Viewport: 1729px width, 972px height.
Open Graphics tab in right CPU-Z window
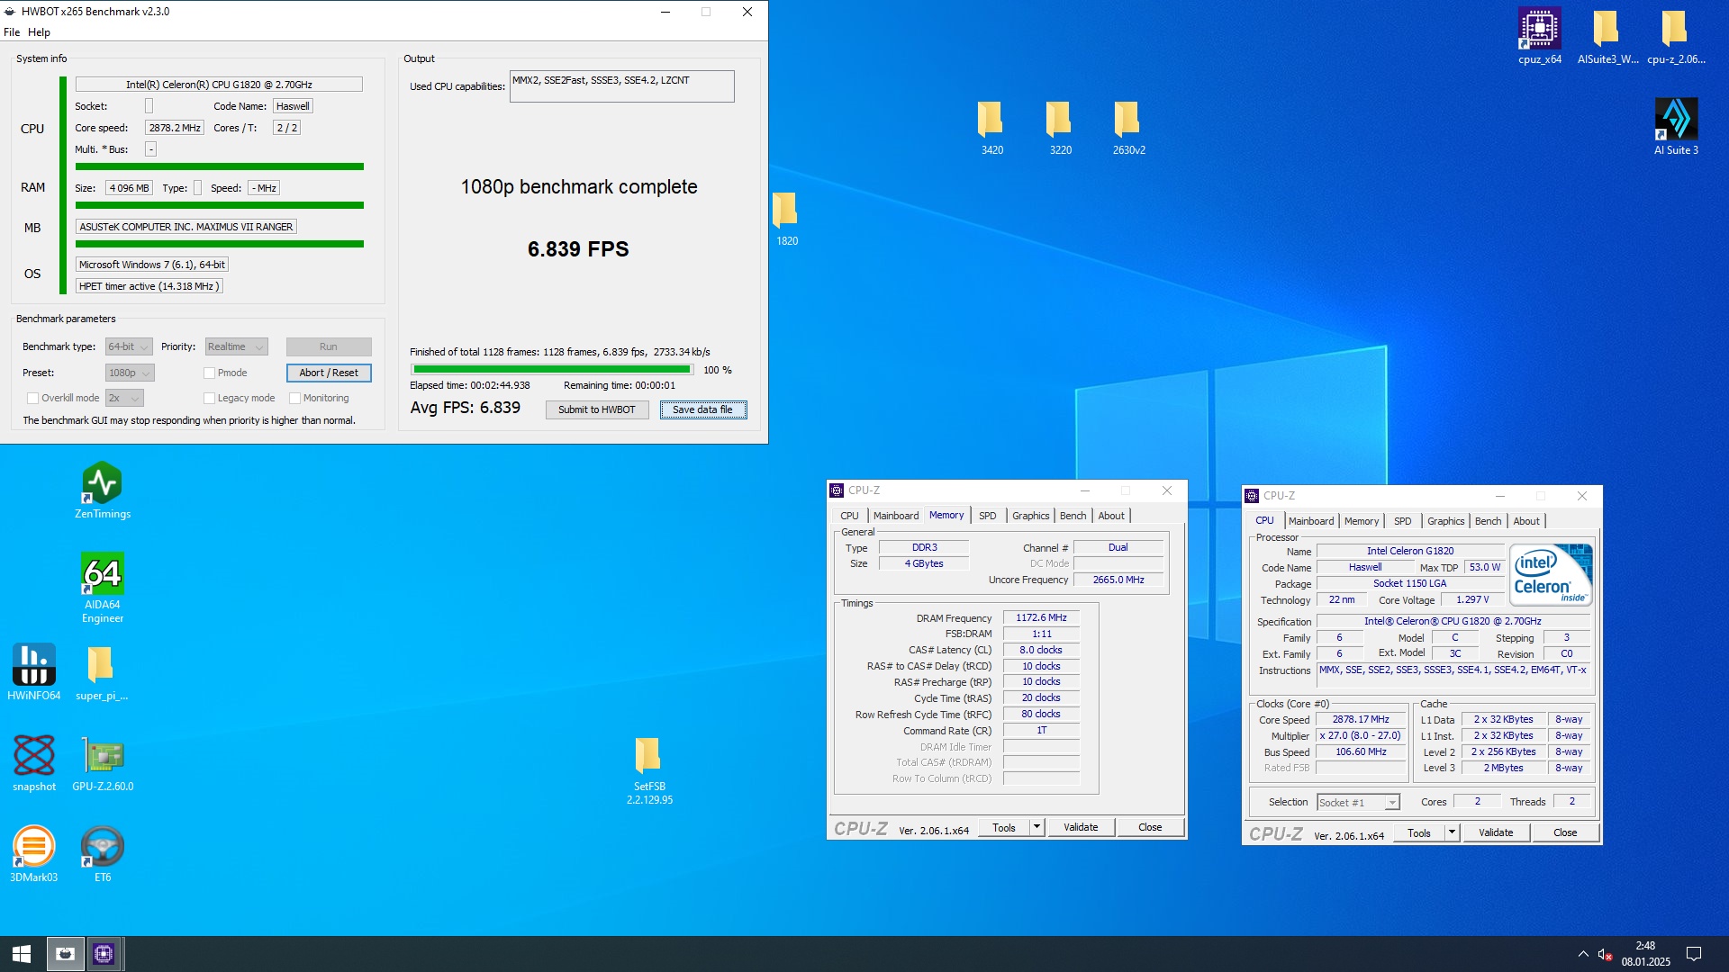(x=1445, y=521)
